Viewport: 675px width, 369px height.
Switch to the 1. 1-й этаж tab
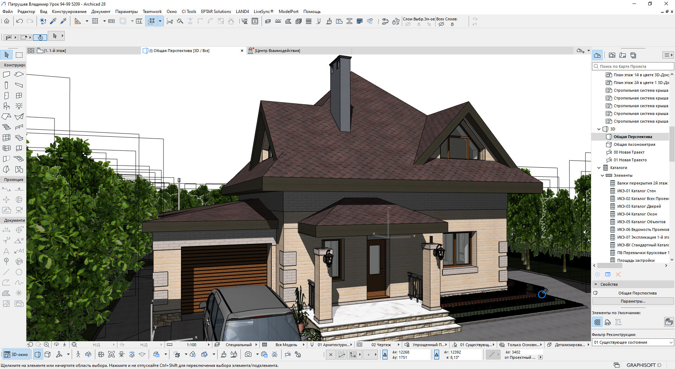click(x=55, y=51)
